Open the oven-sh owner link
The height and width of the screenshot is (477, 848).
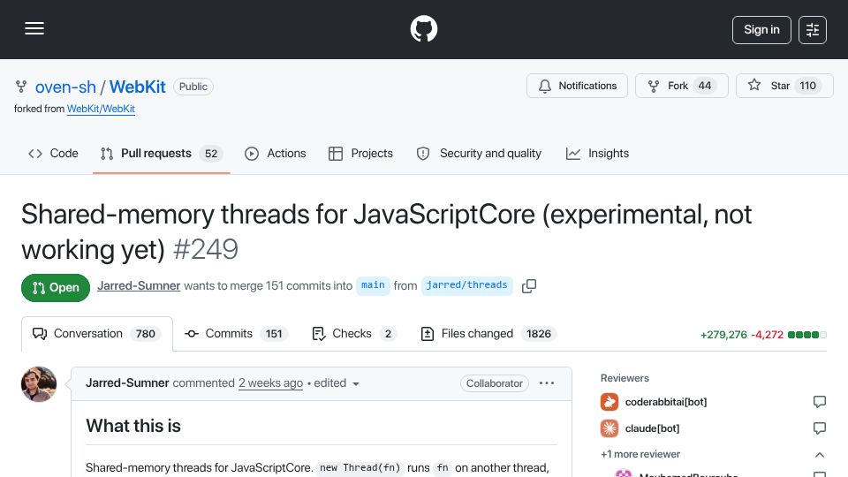(x=65, y=87)
